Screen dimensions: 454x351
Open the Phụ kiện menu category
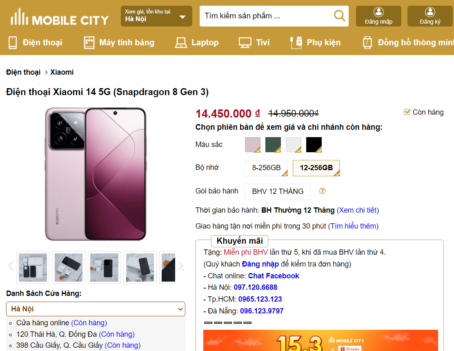[x=315, y=42]
